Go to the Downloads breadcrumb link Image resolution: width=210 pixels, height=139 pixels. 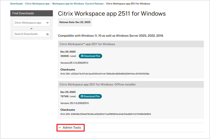(x=17, y=4)
